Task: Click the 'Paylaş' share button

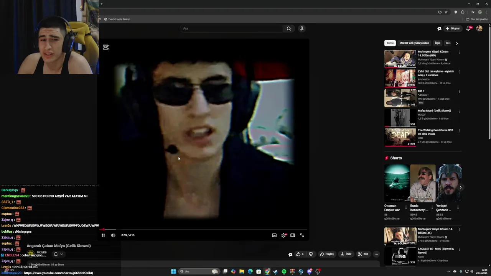Action: coord(327,254)
